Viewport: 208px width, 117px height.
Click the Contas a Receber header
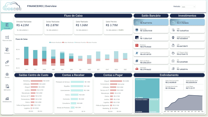coord(73,75)
